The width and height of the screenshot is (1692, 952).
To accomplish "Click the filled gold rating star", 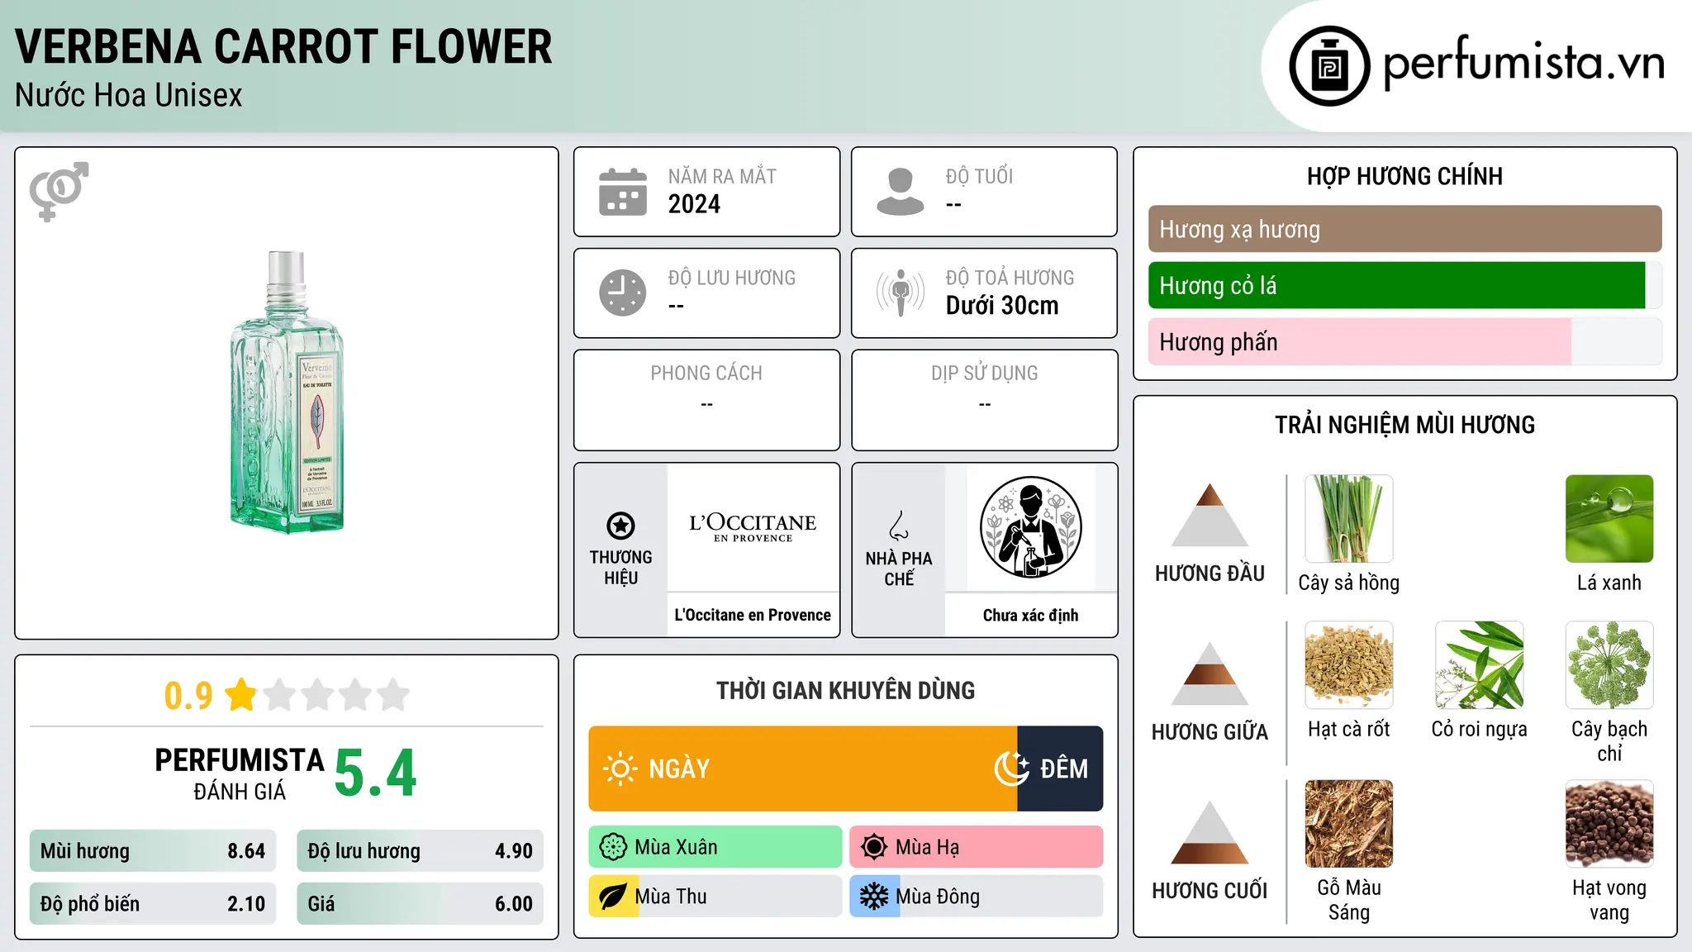I will [241, 694].
